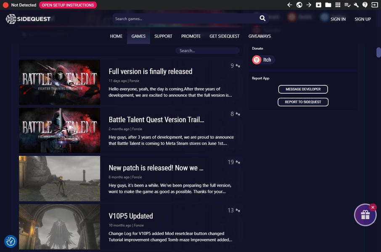
Task: Open the wrench device settings icon
Action: (x=356, y=5)
